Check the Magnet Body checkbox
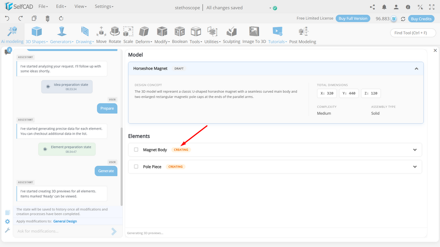 tap(136, 149)
